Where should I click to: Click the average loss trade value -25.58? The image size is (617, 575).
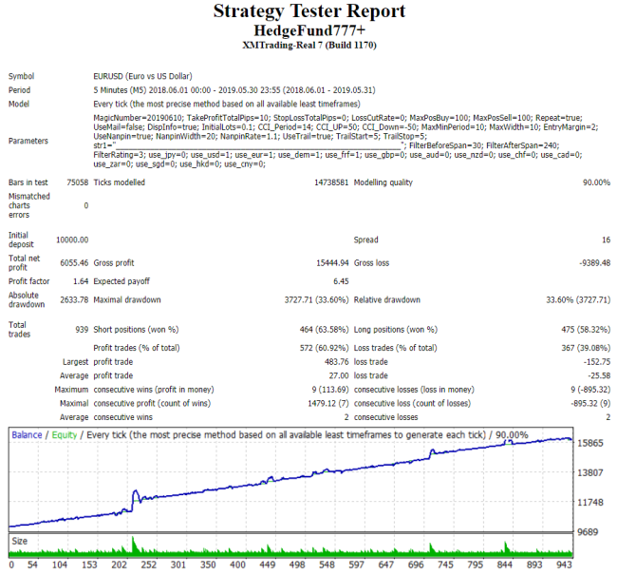[x=599, y=375]
